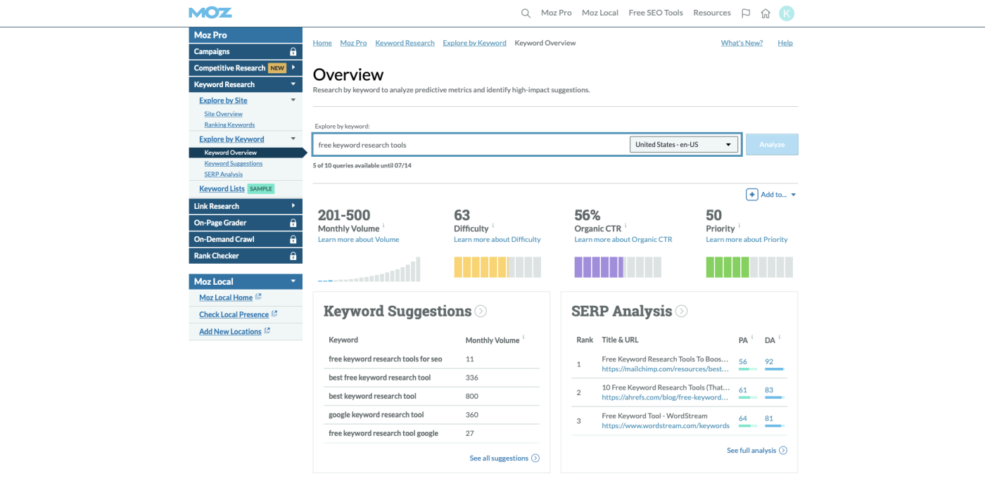The width and height of the screenshot is (985, 488).
Task: Expand the Link Research sidebar section
Action: pyautogui.click(x=293, y=206)
